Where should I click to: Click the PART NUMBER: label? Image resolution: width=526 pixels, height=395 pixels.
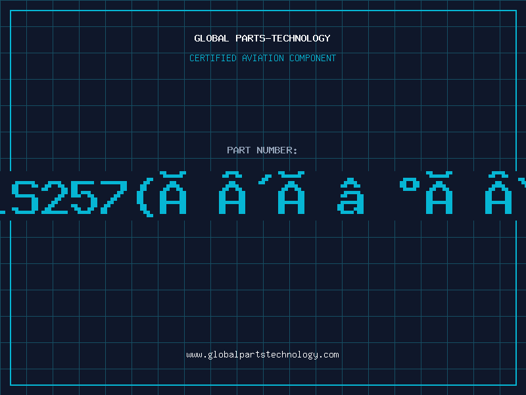click(262, 150)
